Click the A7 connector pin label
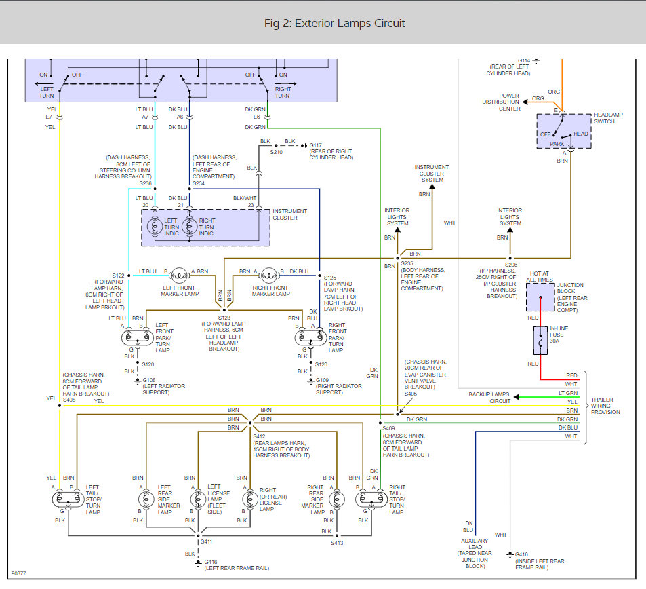The height and width of the screenshot is (589, 646). pos(145,117)
